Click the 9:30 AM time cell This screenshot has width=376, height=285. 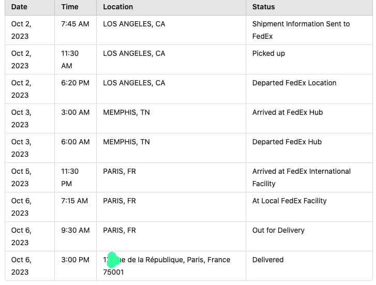coord(75,230)
